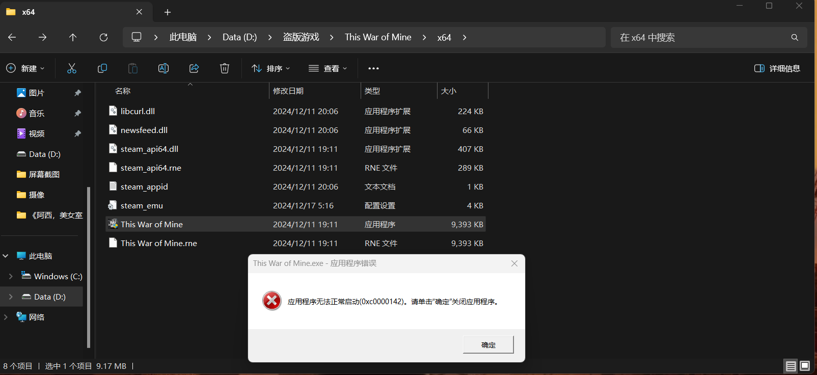
Task: Click the Share icon in toolbar
Action: 194,68
